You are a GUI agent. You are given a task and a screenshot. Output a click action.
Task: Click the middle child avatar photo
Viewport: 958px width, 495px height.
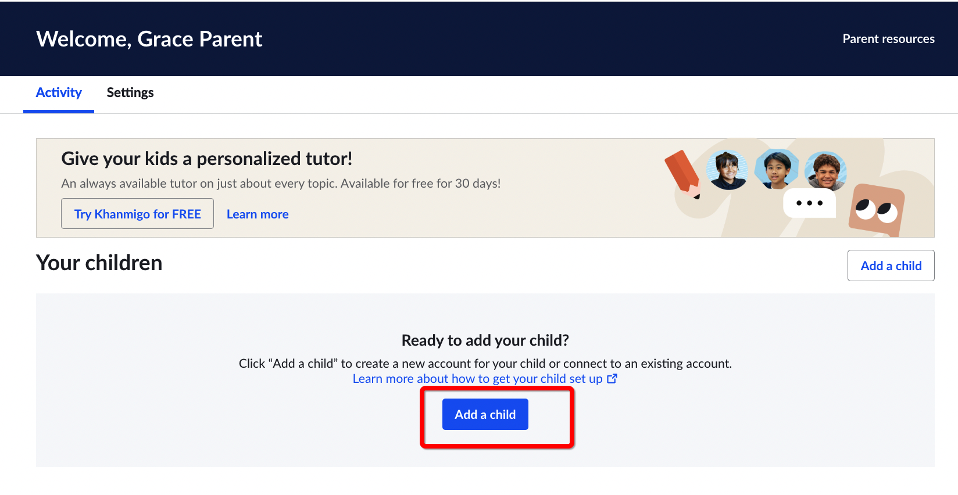(777, 169)
